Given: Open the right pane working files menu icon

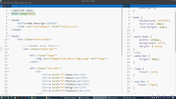Looking at the screenshot, I should (175, 6).
